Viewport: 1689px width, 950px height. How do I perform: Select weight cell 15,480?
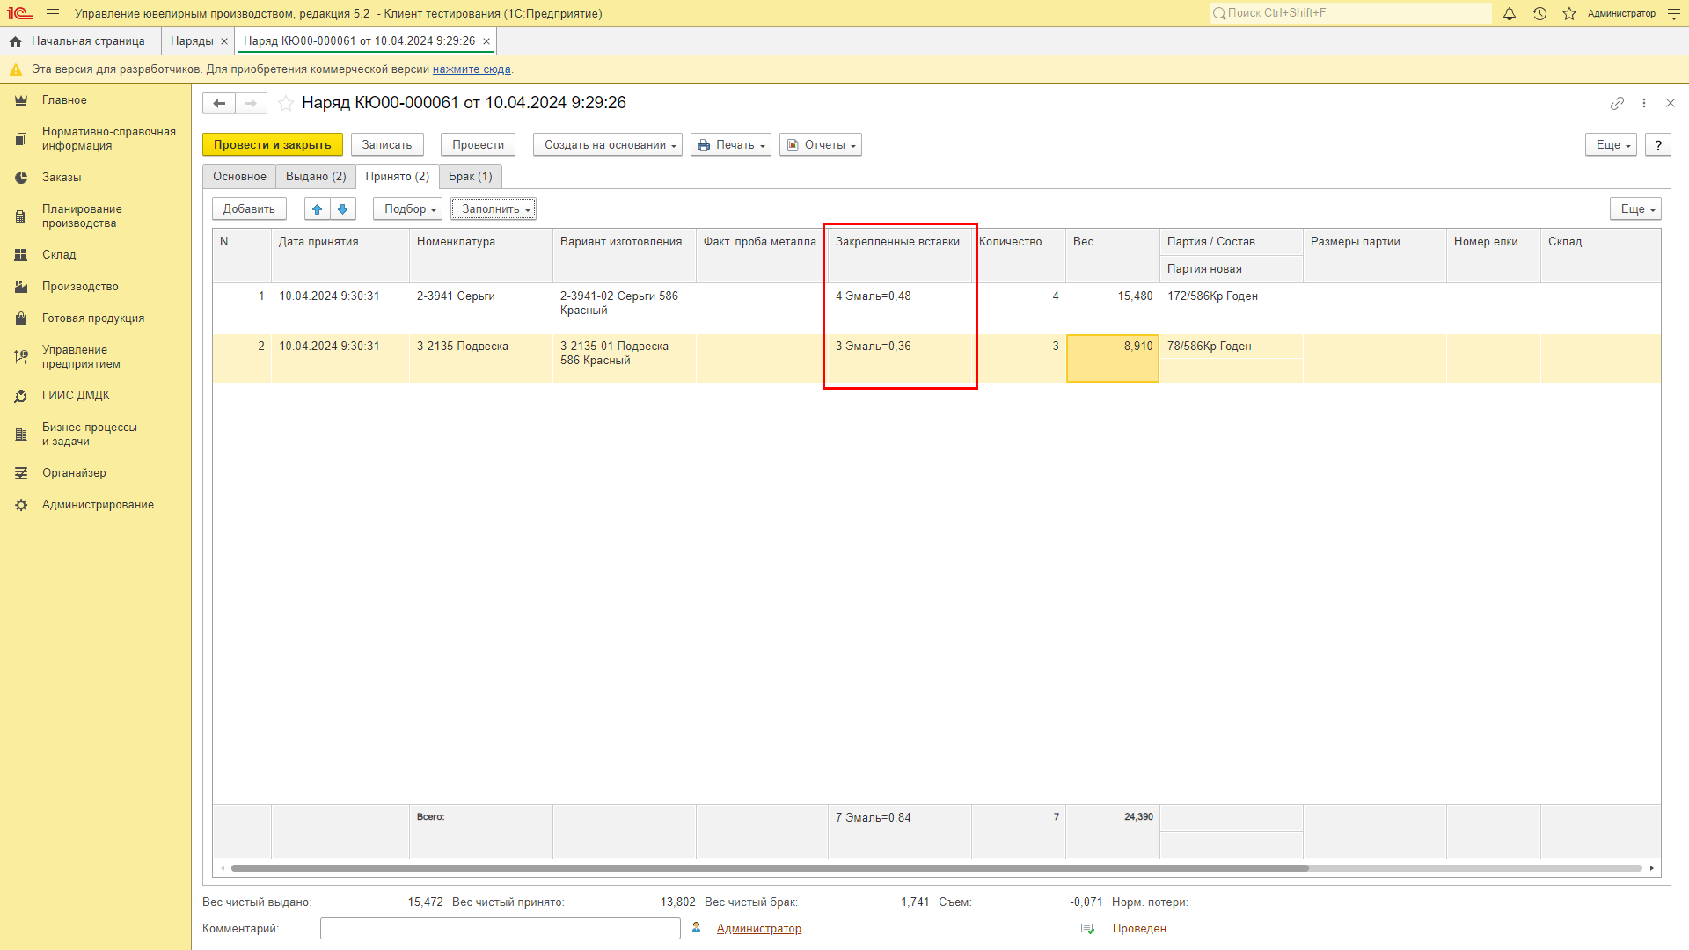pyautogui.click(x=1113, y=308)
